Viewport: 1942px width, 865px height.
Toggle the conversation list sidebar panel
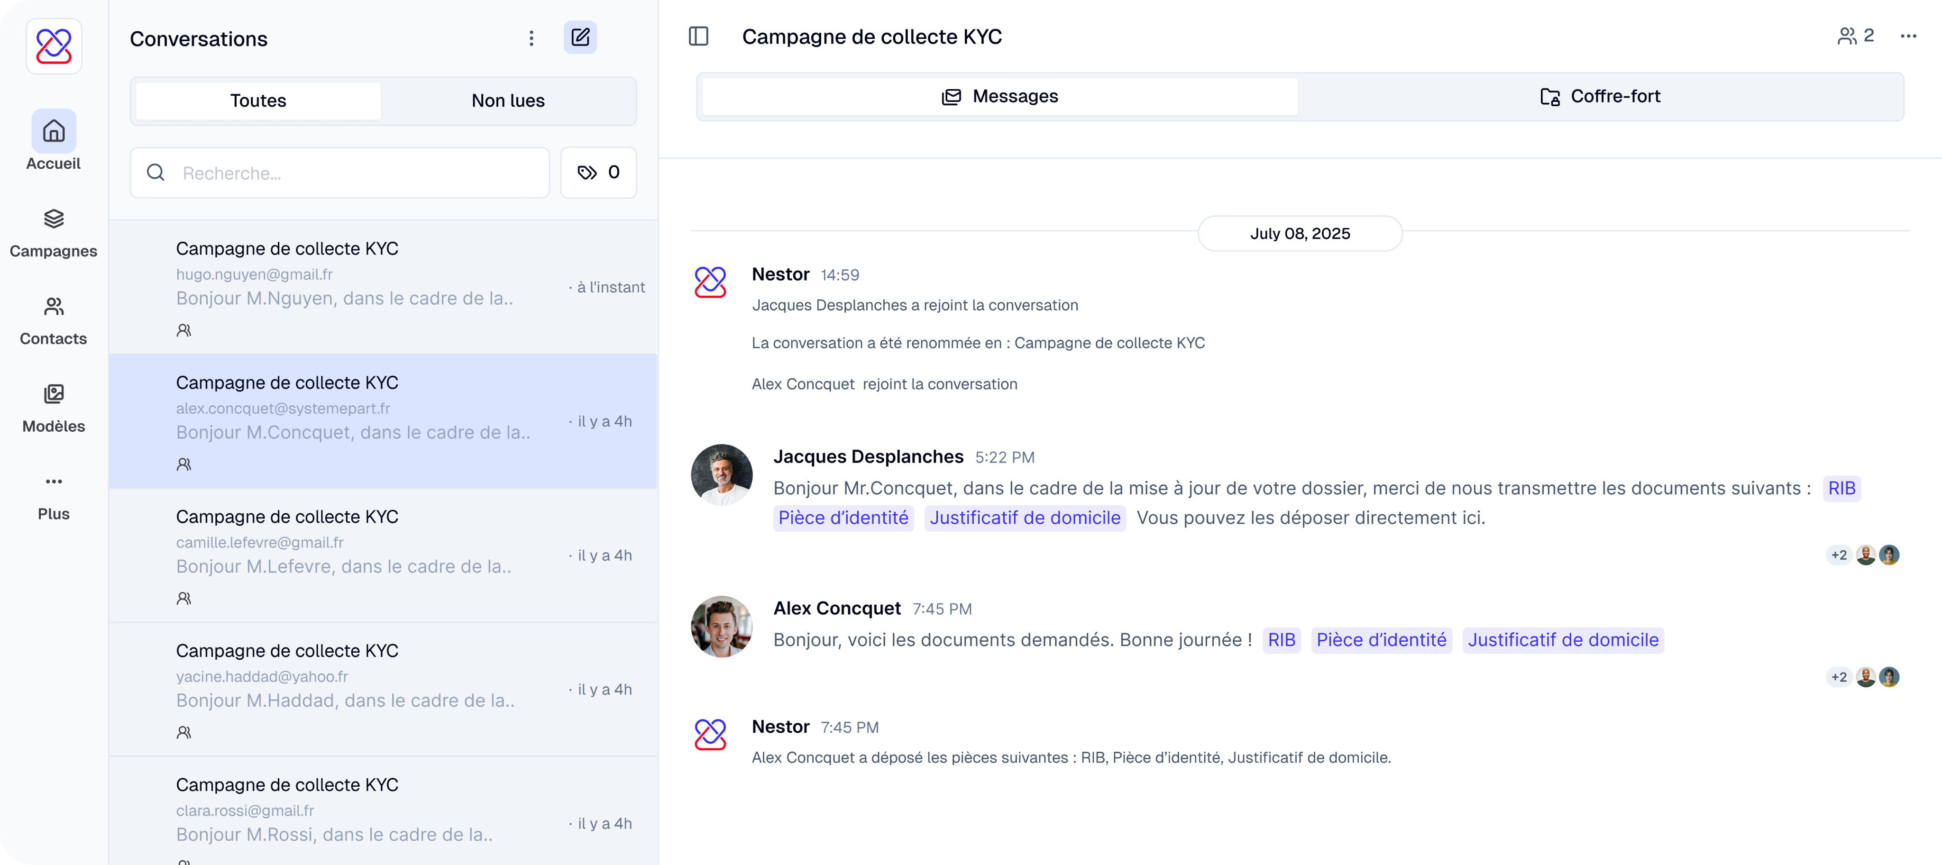698,36
